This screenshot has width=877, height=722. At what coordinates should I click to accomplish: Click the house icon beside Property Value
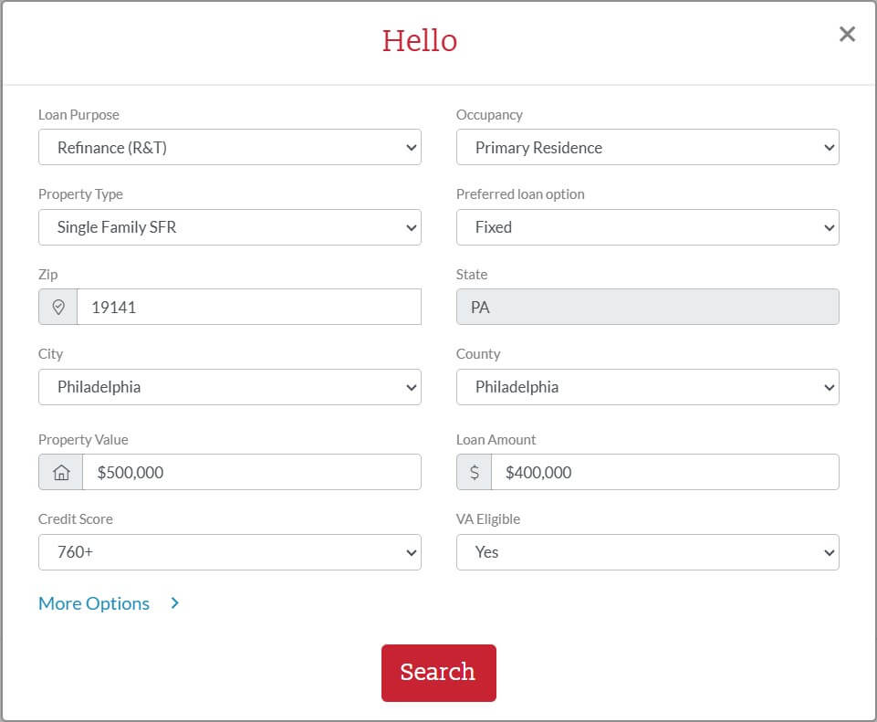click(x=61, y=473)
